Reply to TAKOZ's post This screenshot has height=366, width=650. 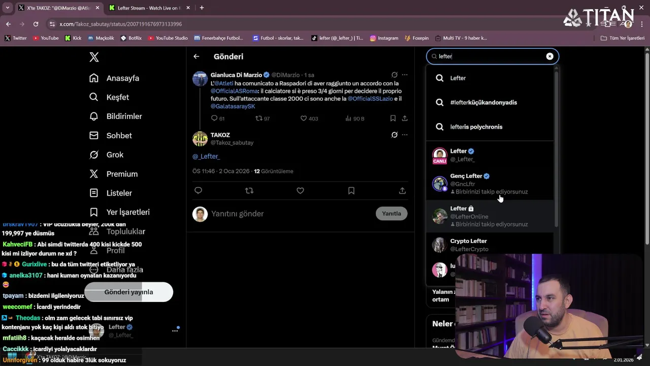[199, 191]
